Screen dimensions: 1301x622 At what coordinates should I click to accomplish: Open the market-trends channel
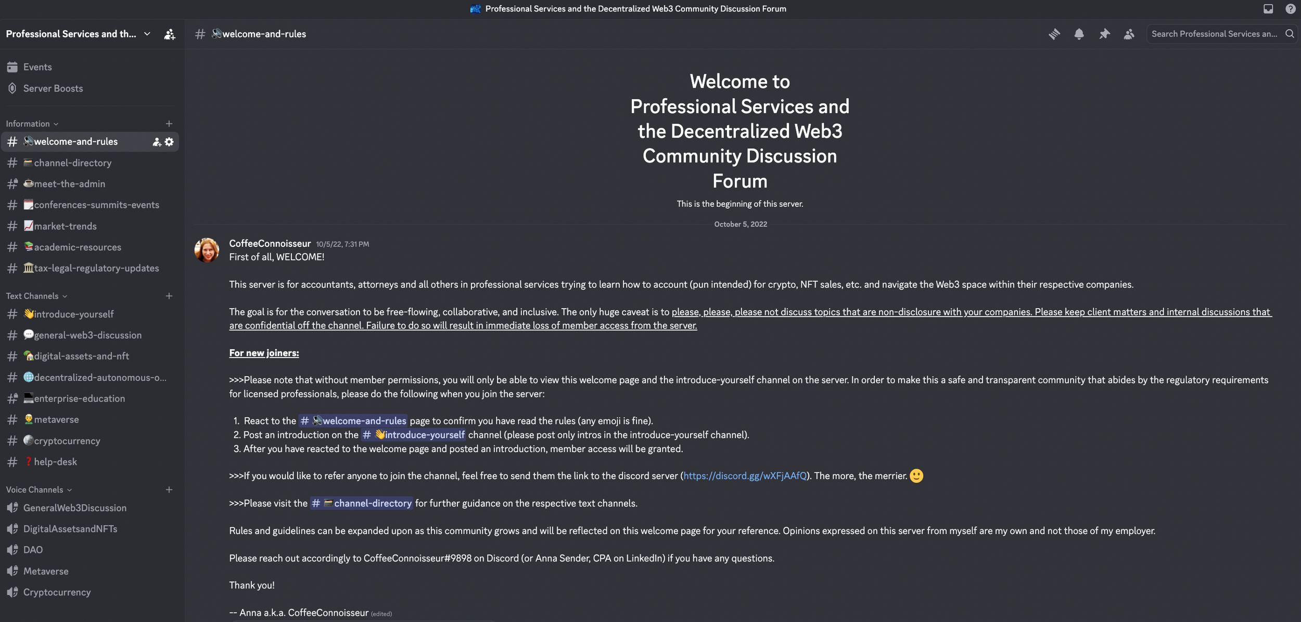90,226
